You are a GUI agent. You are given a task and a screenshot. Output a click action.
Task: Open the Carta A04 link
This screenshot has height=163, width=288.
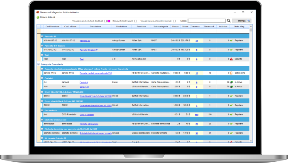84,87
